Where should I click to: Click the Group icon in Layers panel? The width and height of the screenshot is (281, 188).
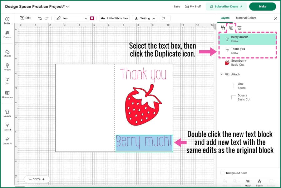click(223, 27)
